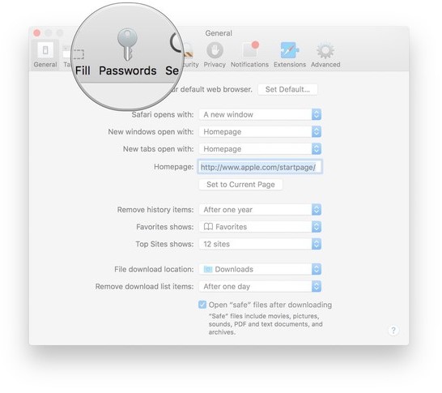The width and height of the screenshot is (442, 393).
Task: Click the Homepage URL field
Action: [260, 167]
